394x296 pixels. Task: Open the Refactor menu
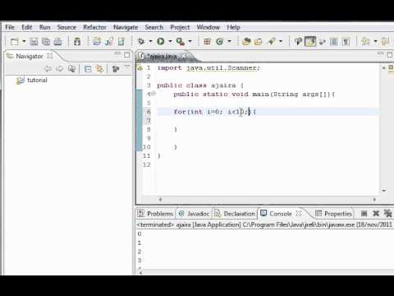click(94, 27)
